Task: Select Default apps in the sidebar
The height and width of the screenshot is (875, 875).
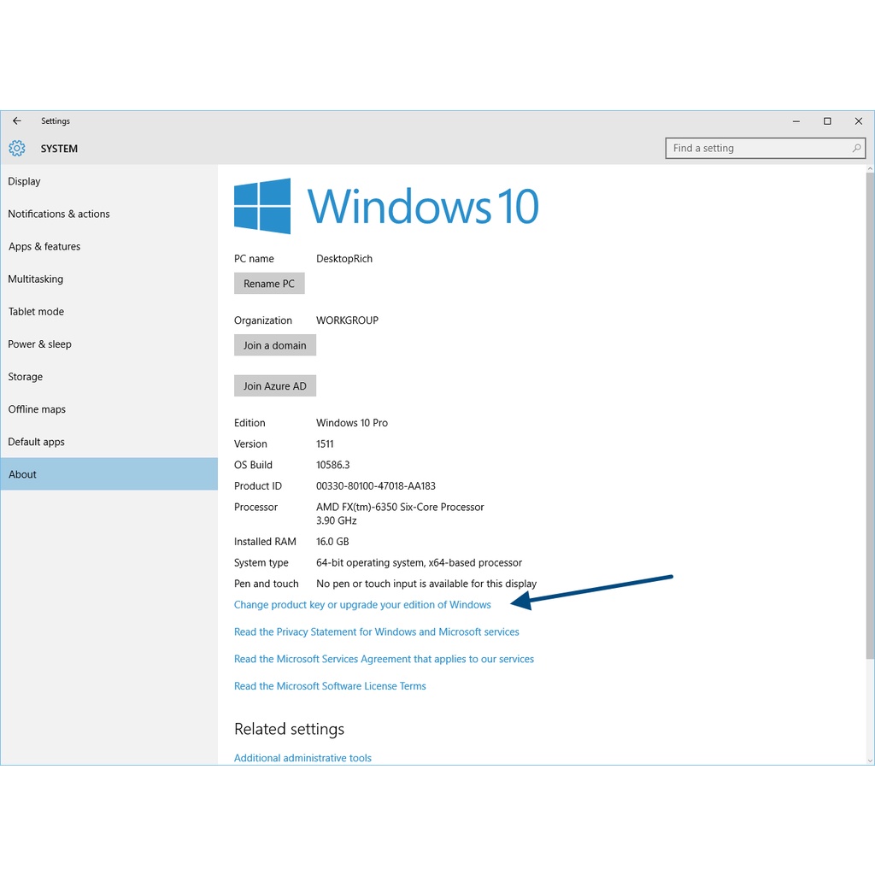Action: click(37, 442)
